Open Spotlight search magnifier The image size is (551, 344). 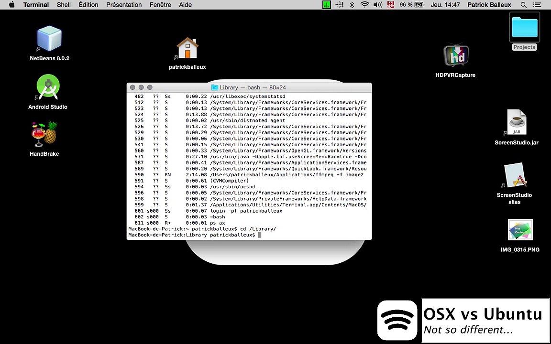pos(523,5)
